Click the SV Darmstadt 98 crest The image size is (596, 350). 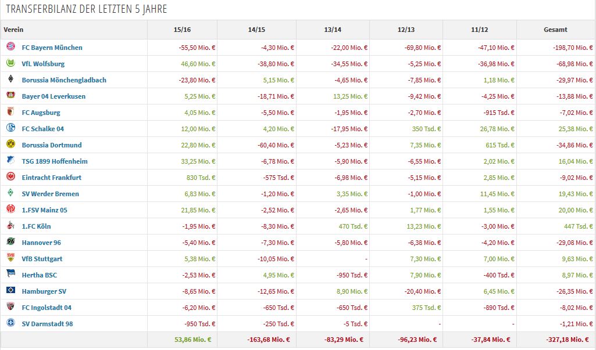(10, 323)
